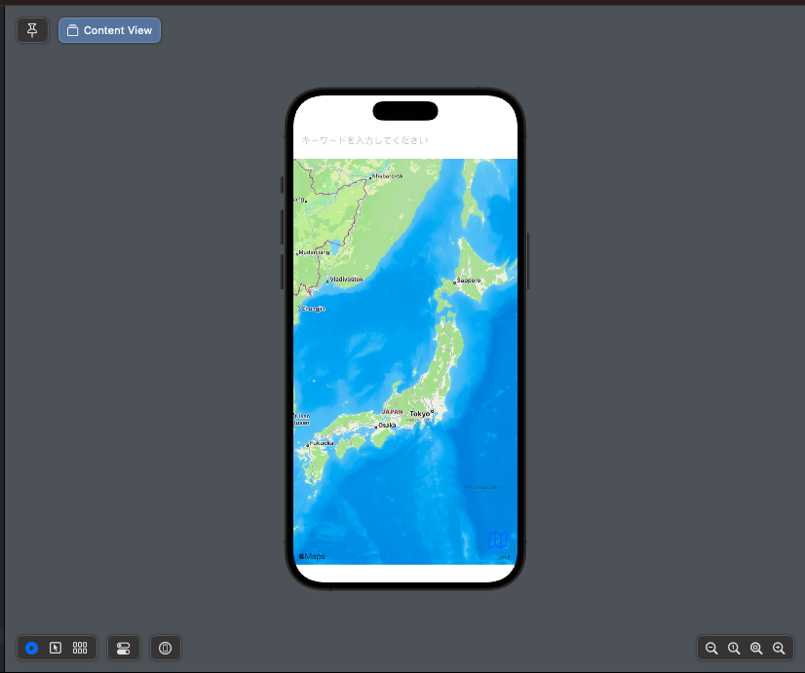
Task: Zoom out the preview canvas
Action: [711, 649]
